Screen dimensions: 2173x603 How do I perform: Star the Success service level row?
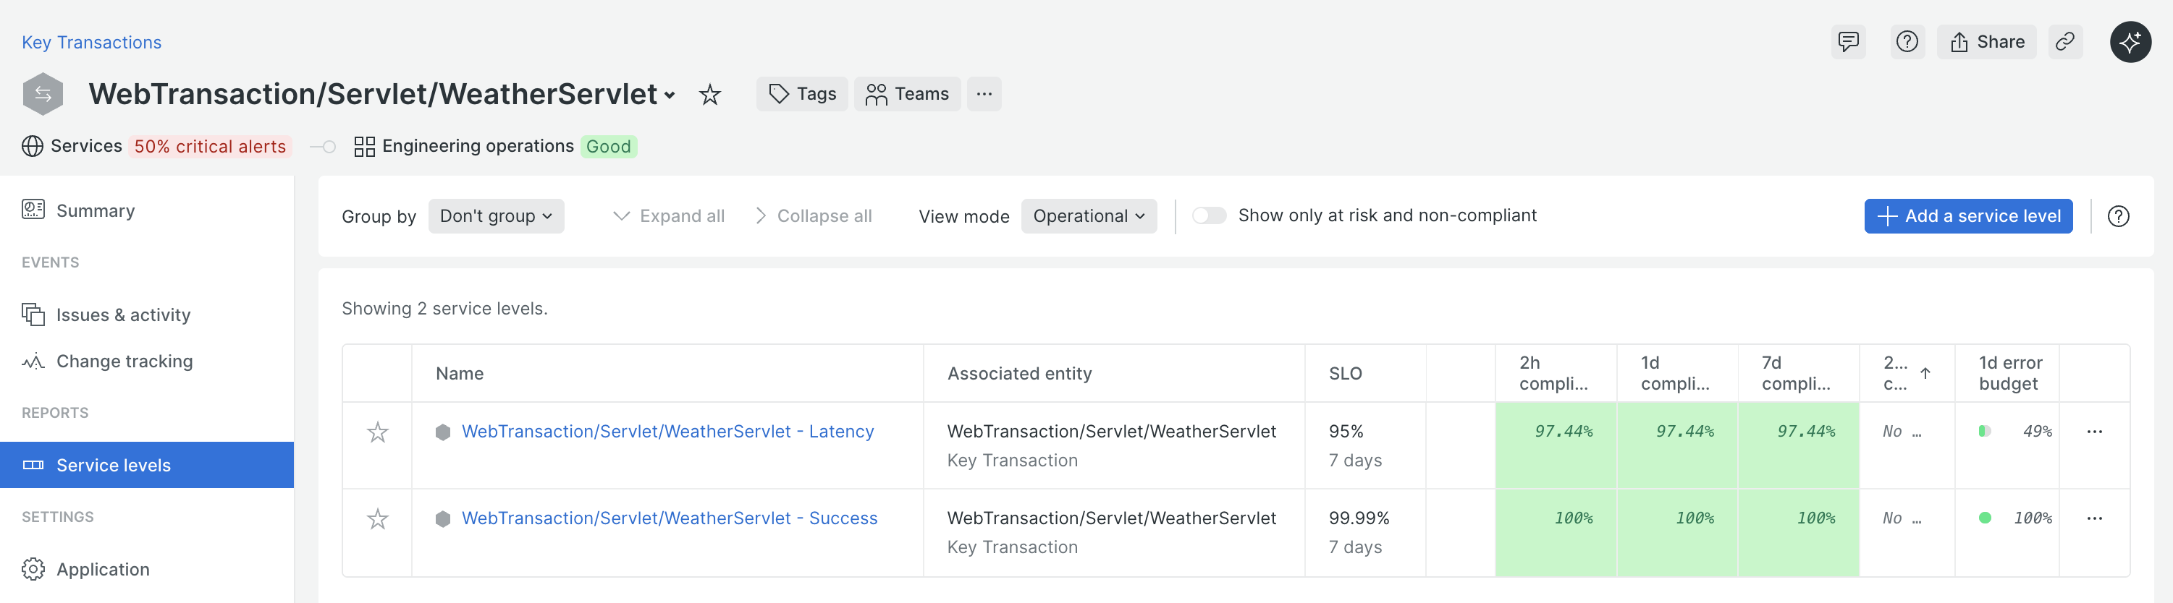point(377,519)
